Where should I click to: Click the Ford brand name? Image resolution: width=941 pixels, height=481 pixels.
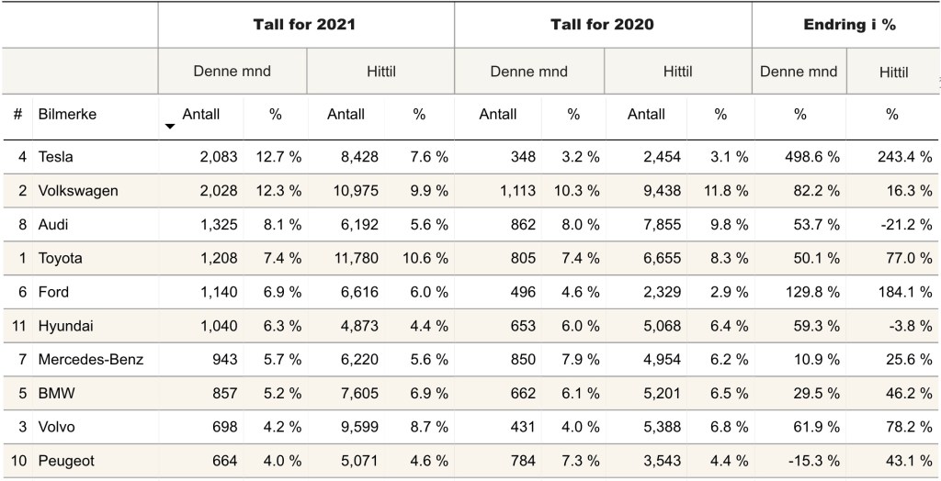coord(53,292)
